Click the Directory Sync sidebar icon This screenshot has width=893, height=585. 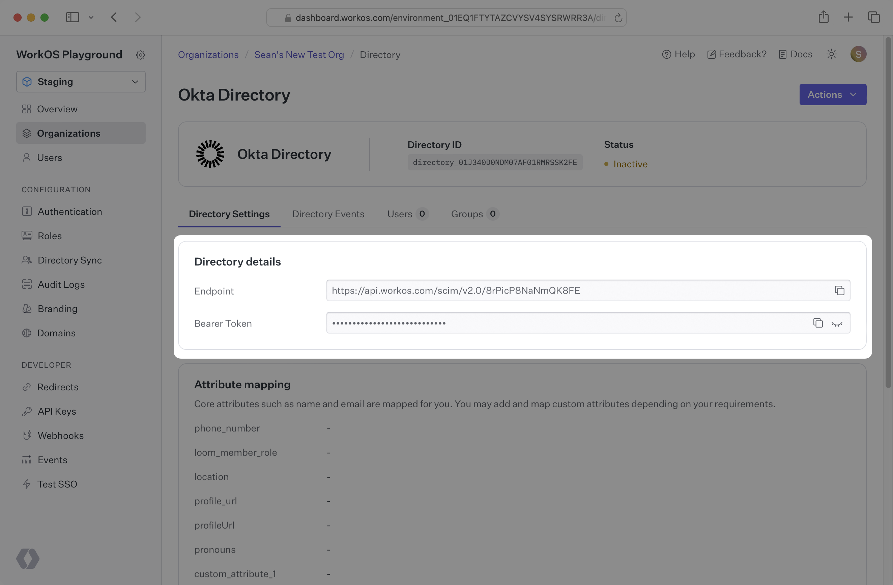[x=27, y=259]
